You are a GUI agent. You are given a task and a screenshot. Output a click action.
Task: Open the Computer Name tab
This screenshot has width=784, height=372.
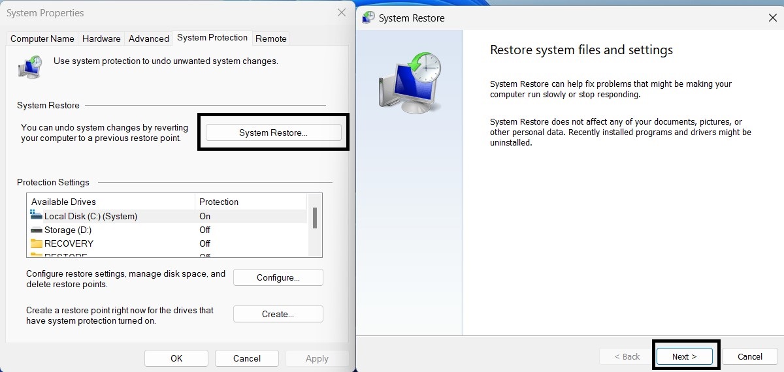[x=42, y=39]
